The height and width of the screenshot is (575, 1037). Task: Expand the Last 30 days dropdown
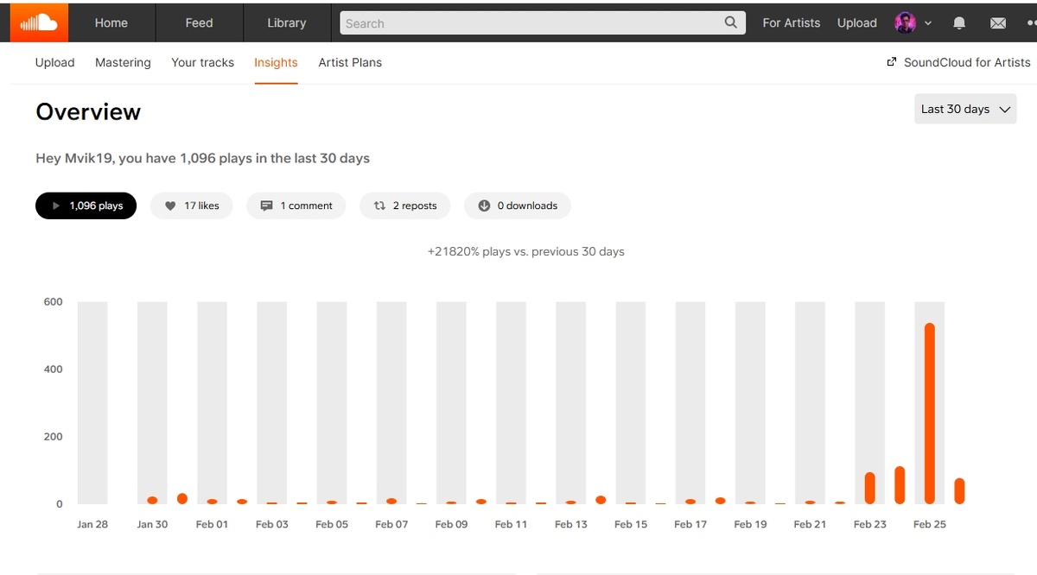(965, 109)
